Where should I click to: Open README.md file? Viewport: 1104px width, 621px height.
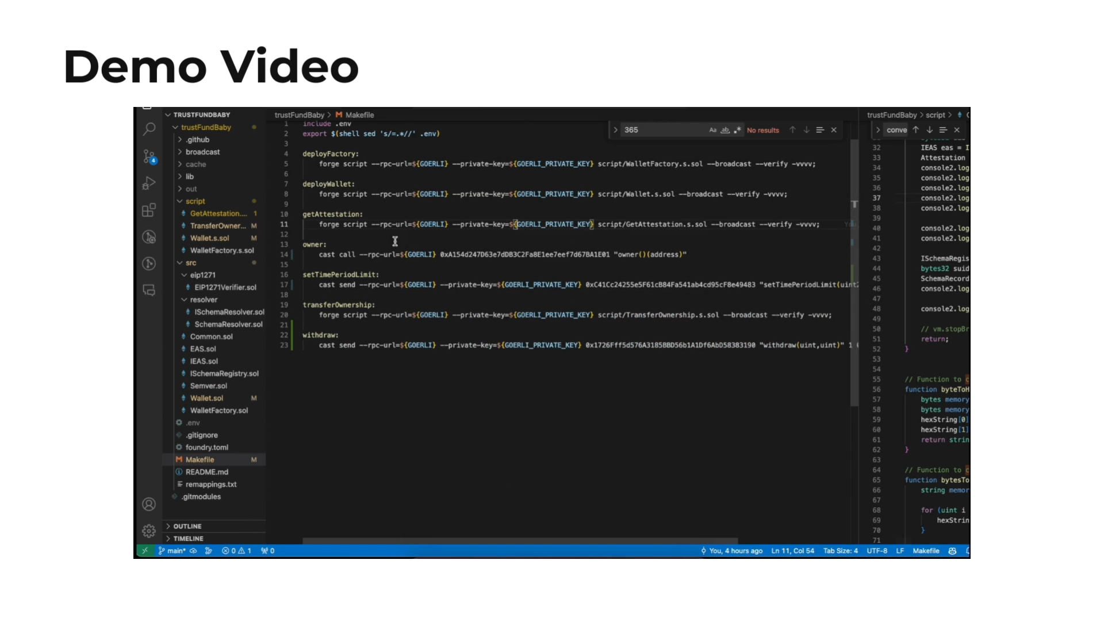click(x=214, y=472)
